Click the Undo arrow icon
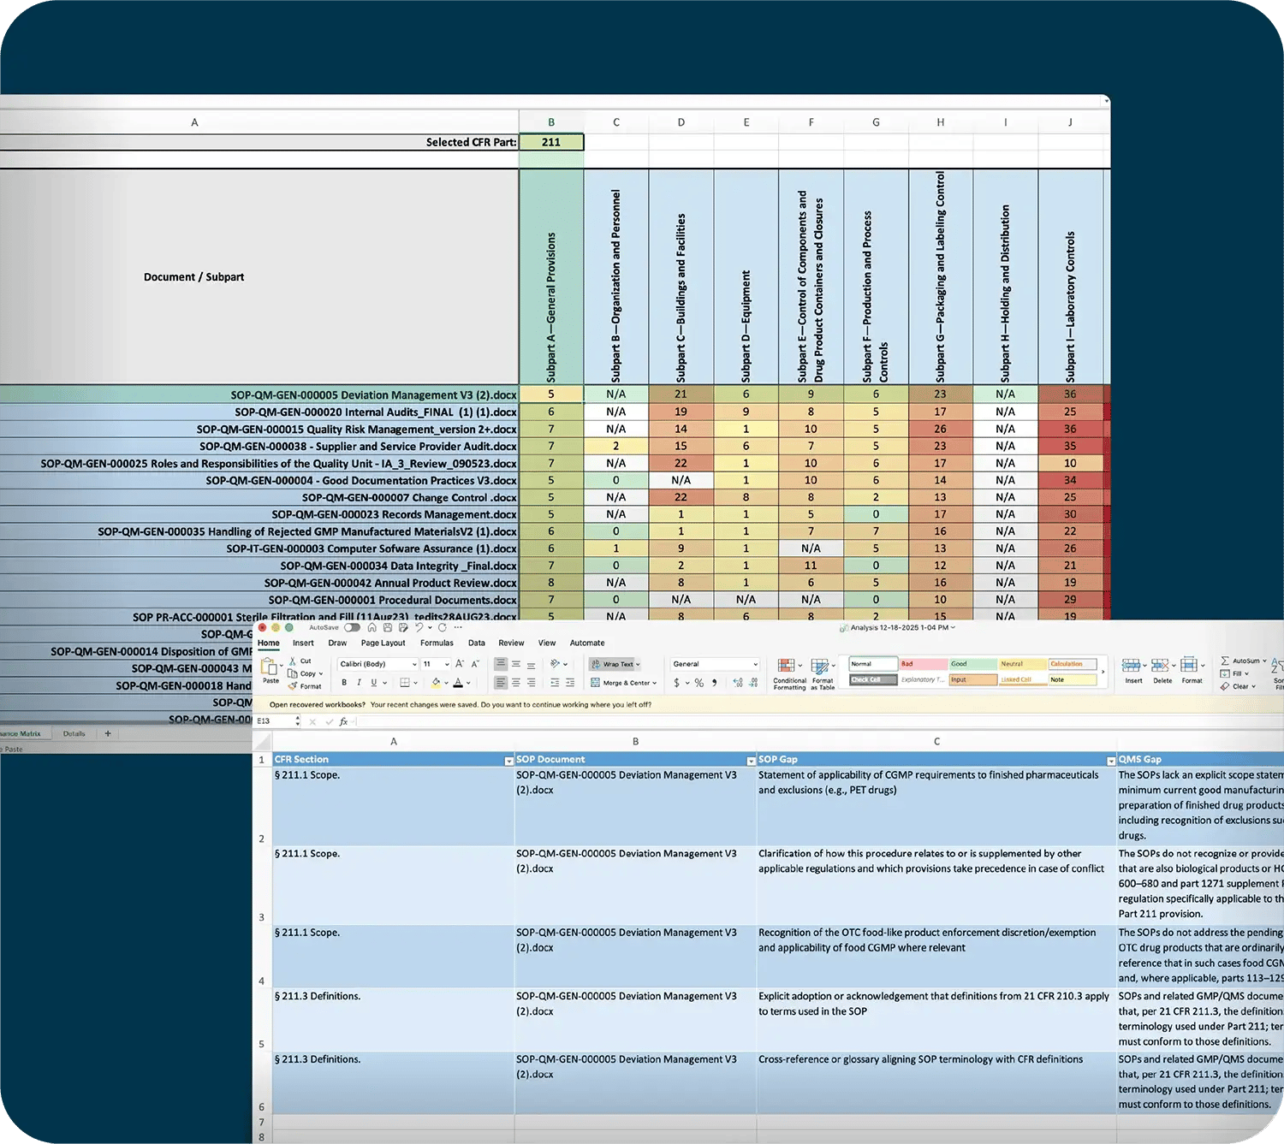 (x=419, y=628)
